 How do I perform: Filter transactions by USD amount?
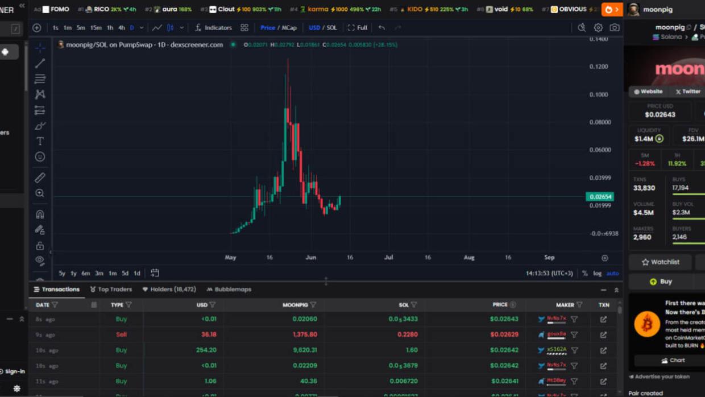click(213, 305)
